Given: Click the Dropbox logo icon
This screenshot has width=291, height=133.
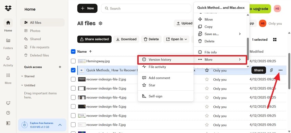Looking at the screenshot, I should pos(8,8).
